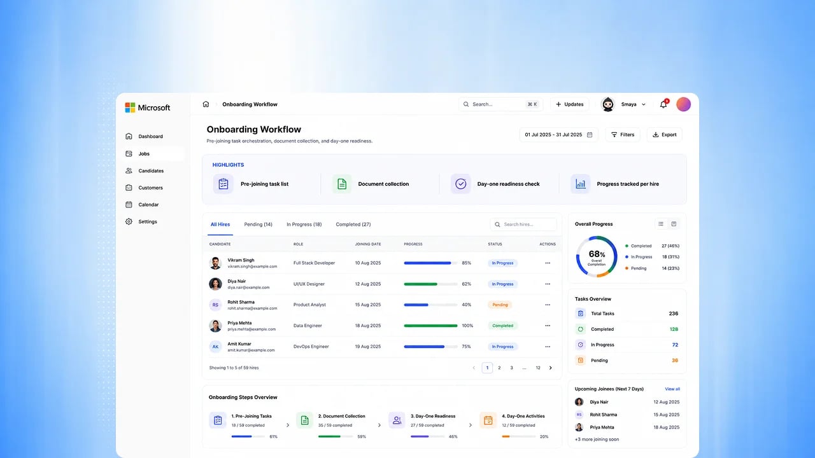Switch to Completed (27) tab
815x458 pixels.
pos(353,225)
